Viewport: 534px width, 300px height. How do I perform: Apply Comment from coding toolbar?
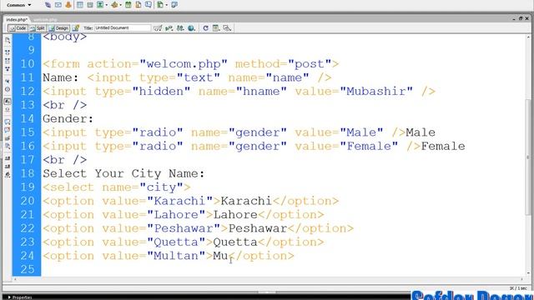[8, 122]
